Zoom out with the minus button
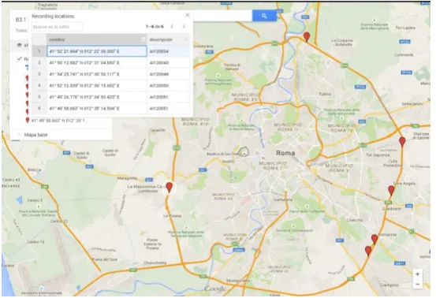This screenshot has width=436, height=298. 417,284
